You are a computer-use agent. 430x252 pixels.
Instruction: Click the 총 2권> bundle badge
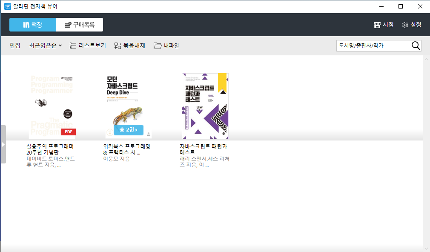pyautogui.click(x=128, y=130)
